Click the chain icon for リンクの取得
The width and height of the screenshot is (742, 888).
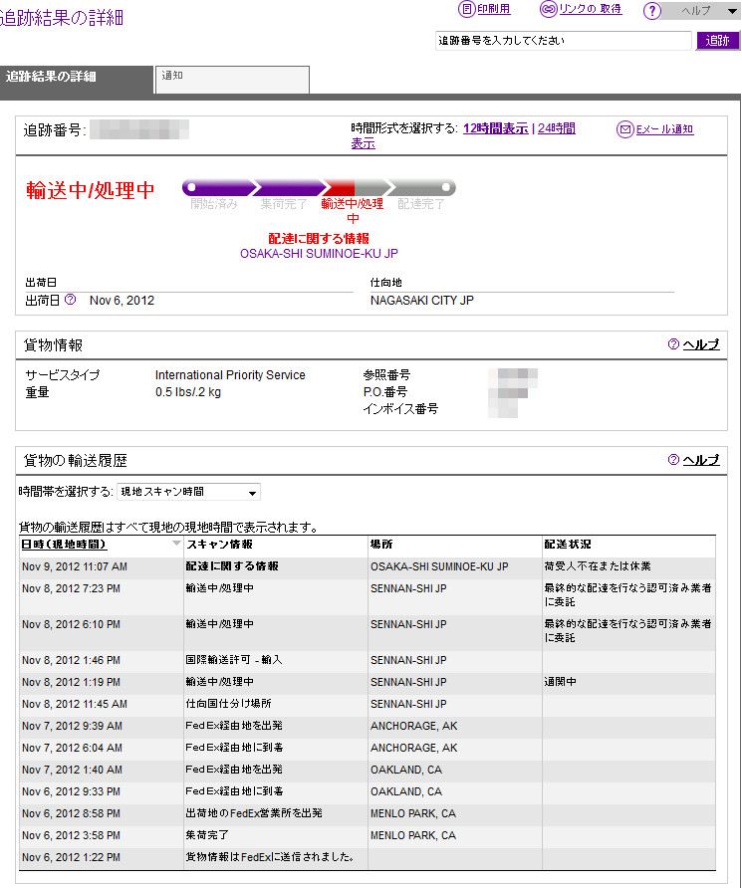coord(549,9)
